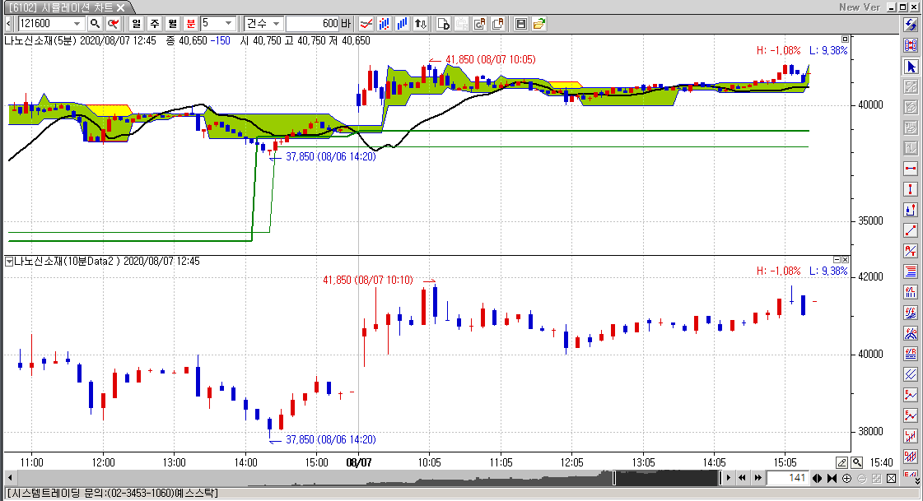This screenshot has height=501, width=923.
Task: Open the stock code 121600 dropdown
Action: [77, 24]
